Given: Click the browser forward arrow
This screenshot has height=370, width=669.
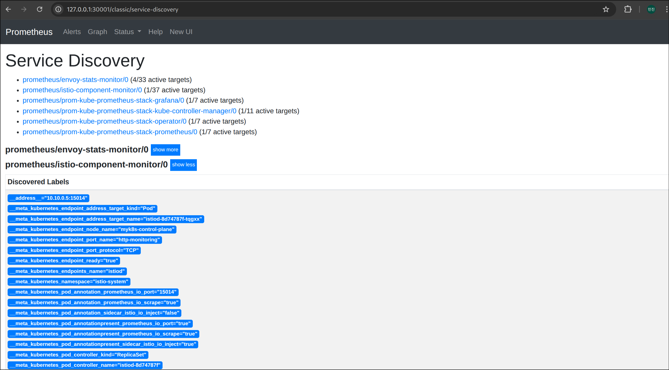Looking at the screenshot, I should [24, 10].
